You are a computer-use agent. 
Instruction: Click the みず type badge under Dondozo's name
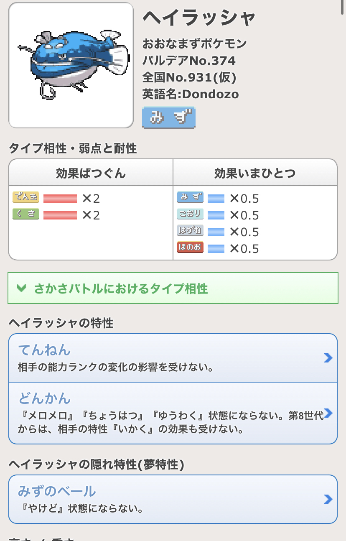pyautogui.click(x=169, y=117)
